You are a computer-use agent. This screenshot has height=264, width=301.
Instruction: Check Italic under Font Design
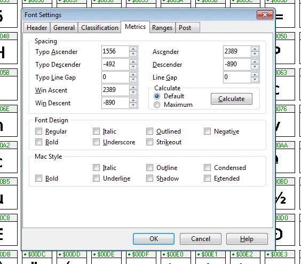(x=96, y=131)
